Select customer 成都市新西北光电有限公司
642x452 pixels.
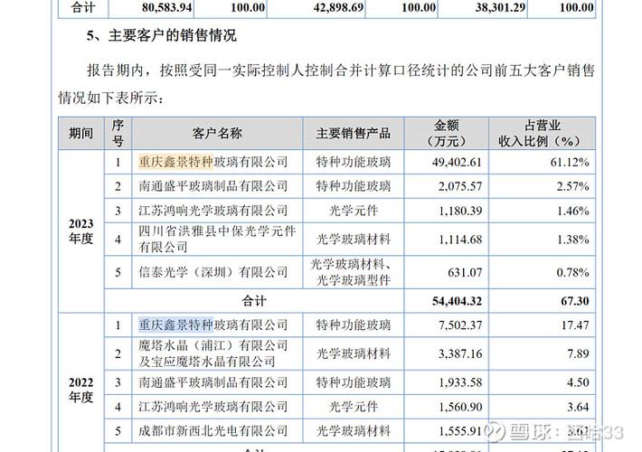tap(212, 430)
